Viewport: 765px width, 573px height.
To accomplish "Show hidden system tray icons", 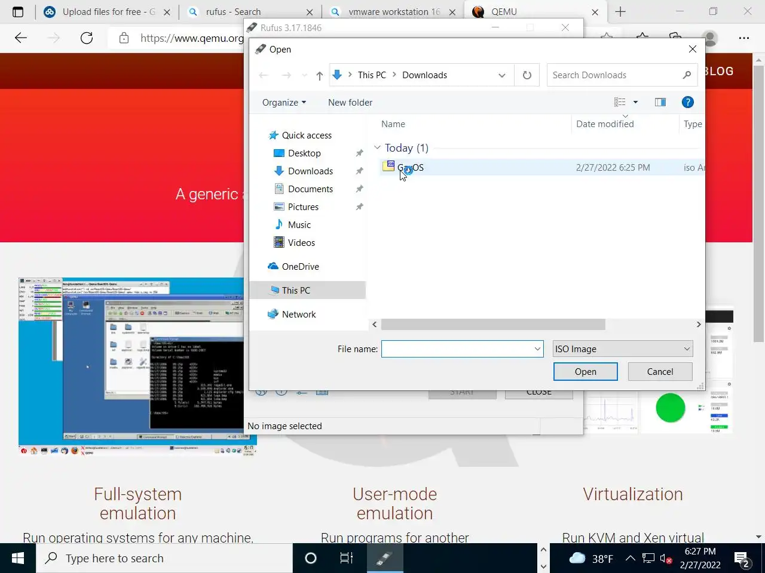I will click(x=631, y=559).
